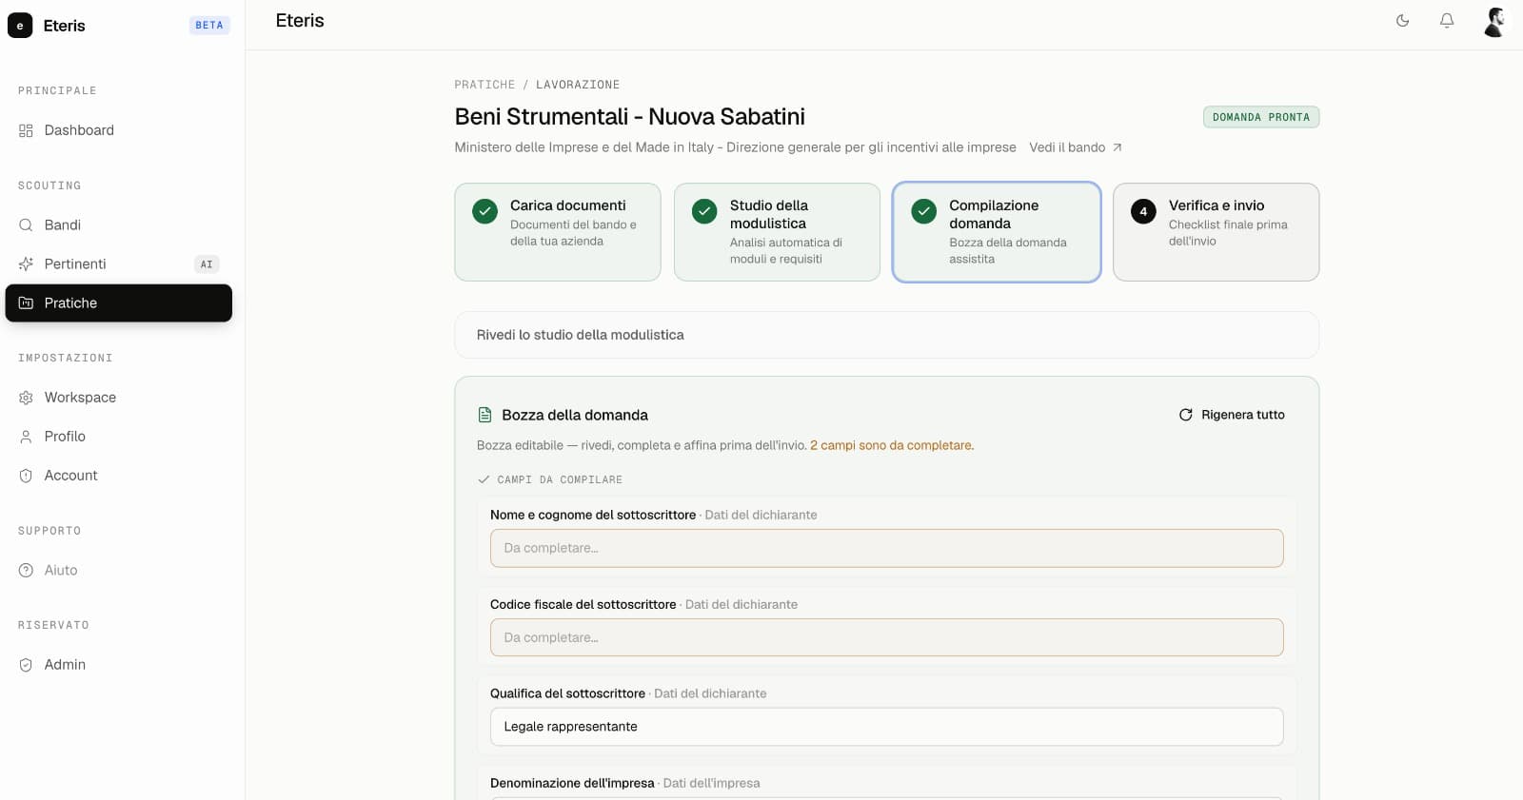
Task: Click the external arrow icon beside Vedi il bando
Action: pos(1118,147)
